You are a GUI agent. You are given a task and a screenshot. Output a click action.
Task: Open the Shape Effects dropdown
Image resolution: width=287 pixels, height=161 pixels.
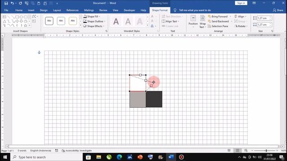94,26
